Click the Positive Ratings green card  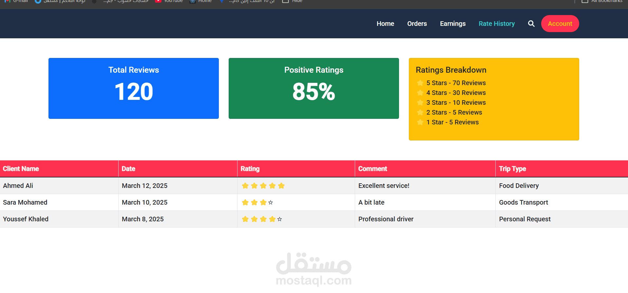coord(314,88)
